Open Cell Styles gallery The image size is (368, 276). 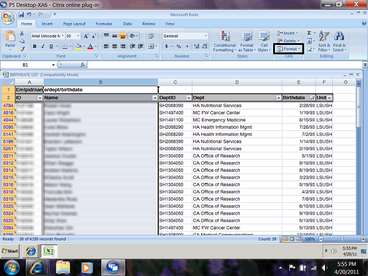[264, 41]
